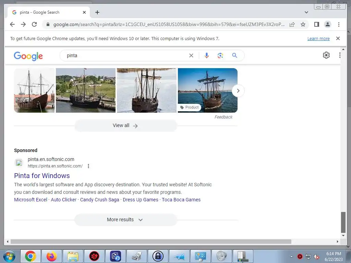The width and height of the screenshot is (351, 263).
Task: Go back to the previous page
Action: [x=12, y=24]
